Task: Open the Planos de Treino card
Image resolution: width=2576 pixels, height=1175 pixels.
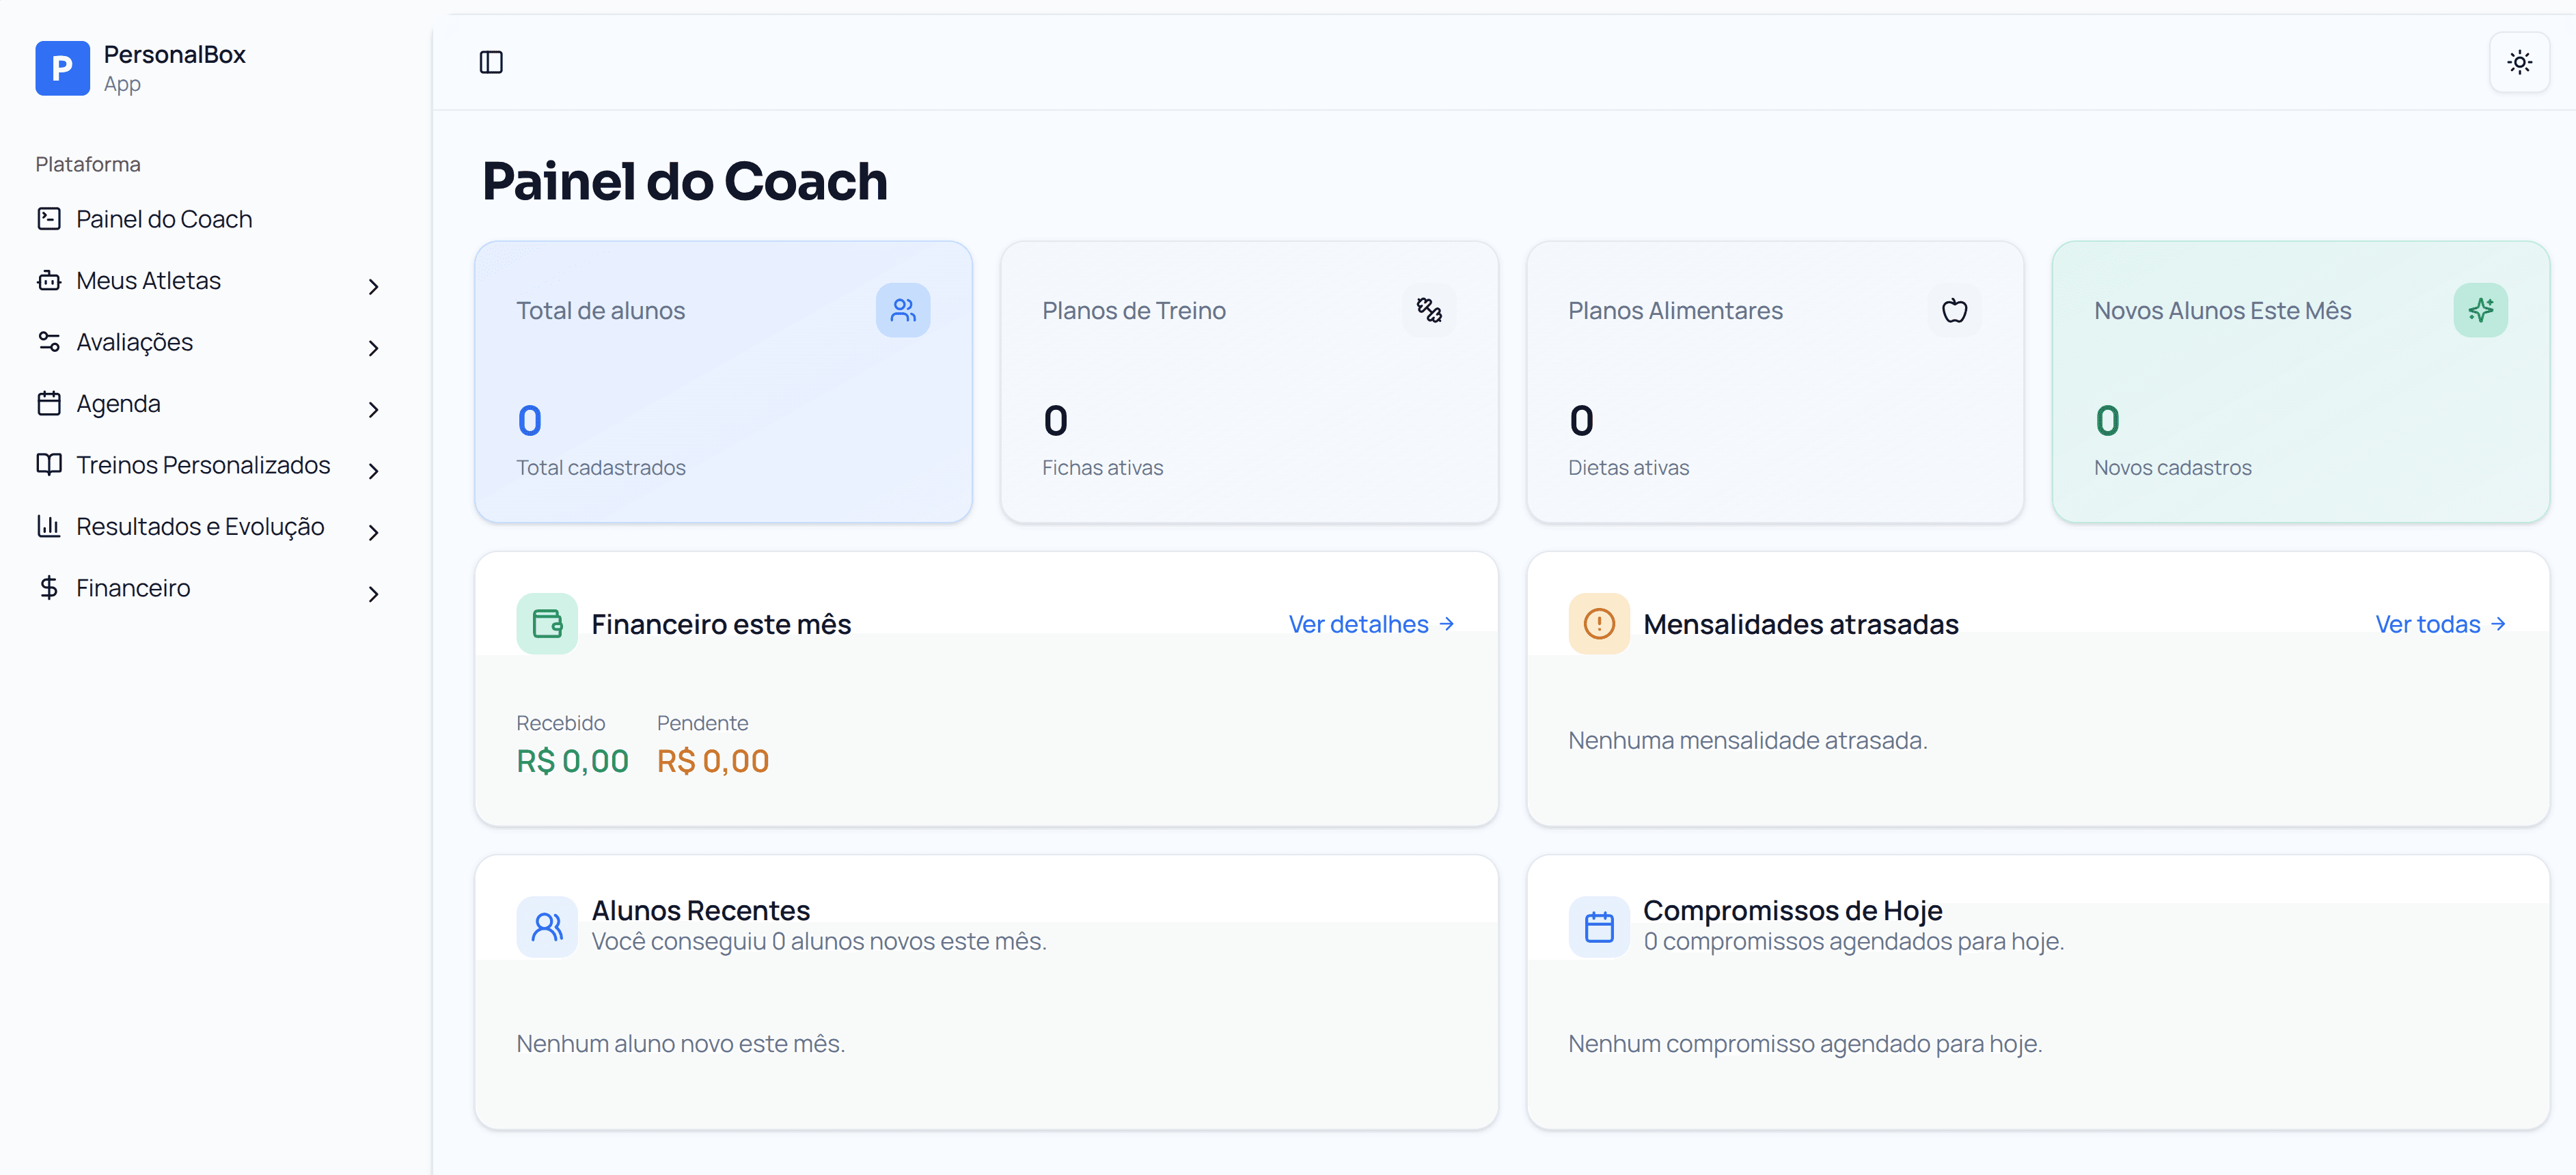Action: pos(1249,381)
